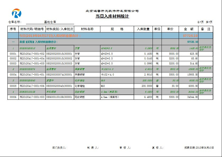The image size is (222, 157).
Task: Click the green 热轧钢板 category cell
Action: [51, 92]
